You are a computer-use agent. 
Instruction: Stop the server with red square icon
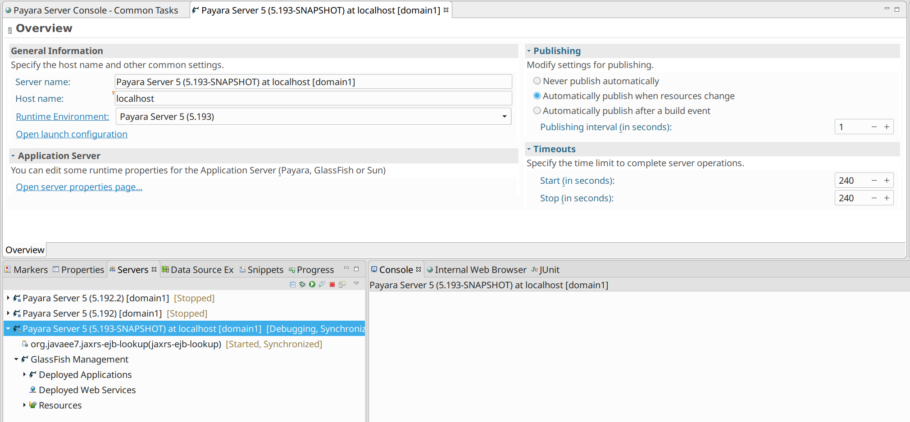[332, 284]
